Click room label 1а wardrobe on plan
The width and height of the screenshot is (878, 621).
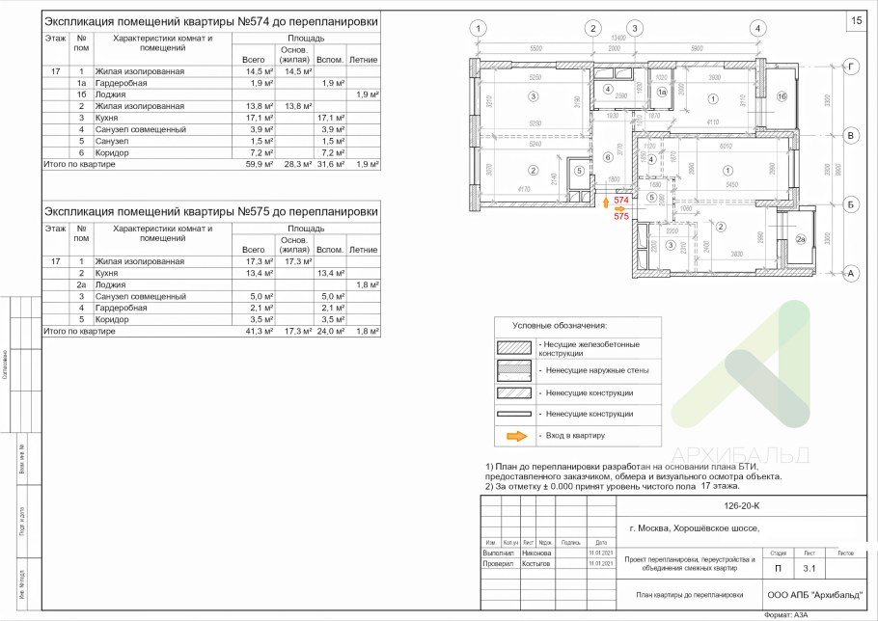(662, 92)
